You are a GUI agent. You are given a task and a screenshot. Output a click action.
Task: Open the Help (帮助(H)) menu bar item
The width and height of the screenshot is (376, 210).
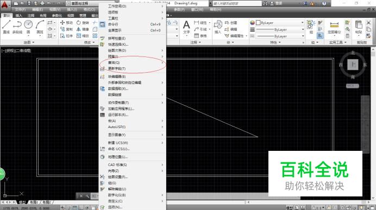click(216, 10)
